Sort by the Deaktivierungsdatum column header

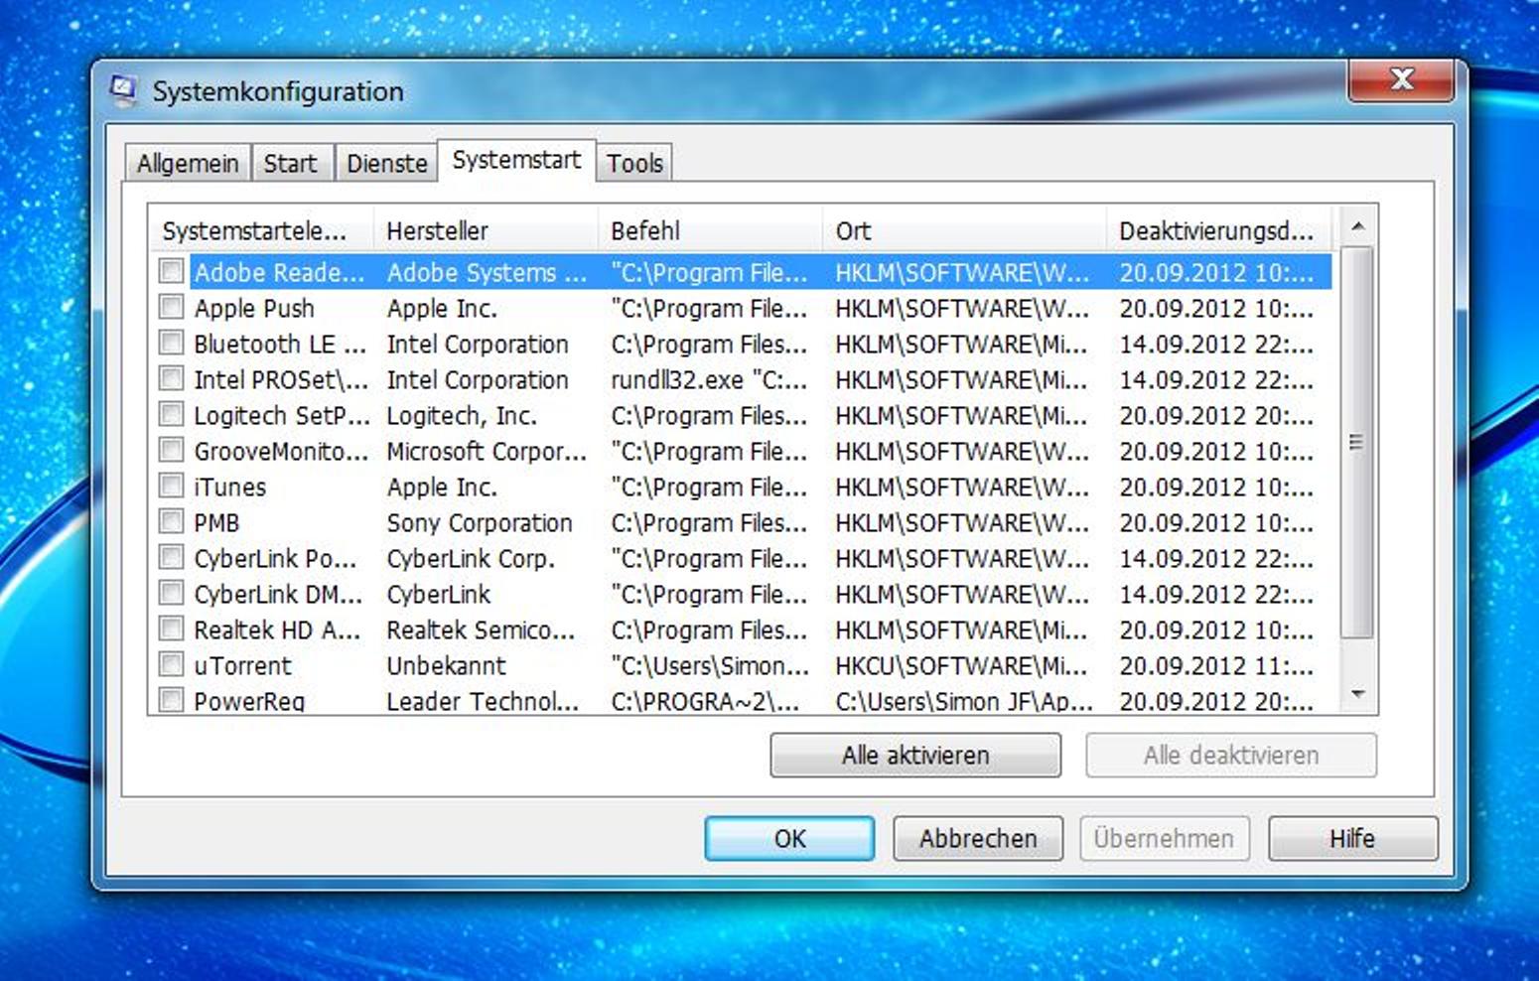[x=1219, y=230]
